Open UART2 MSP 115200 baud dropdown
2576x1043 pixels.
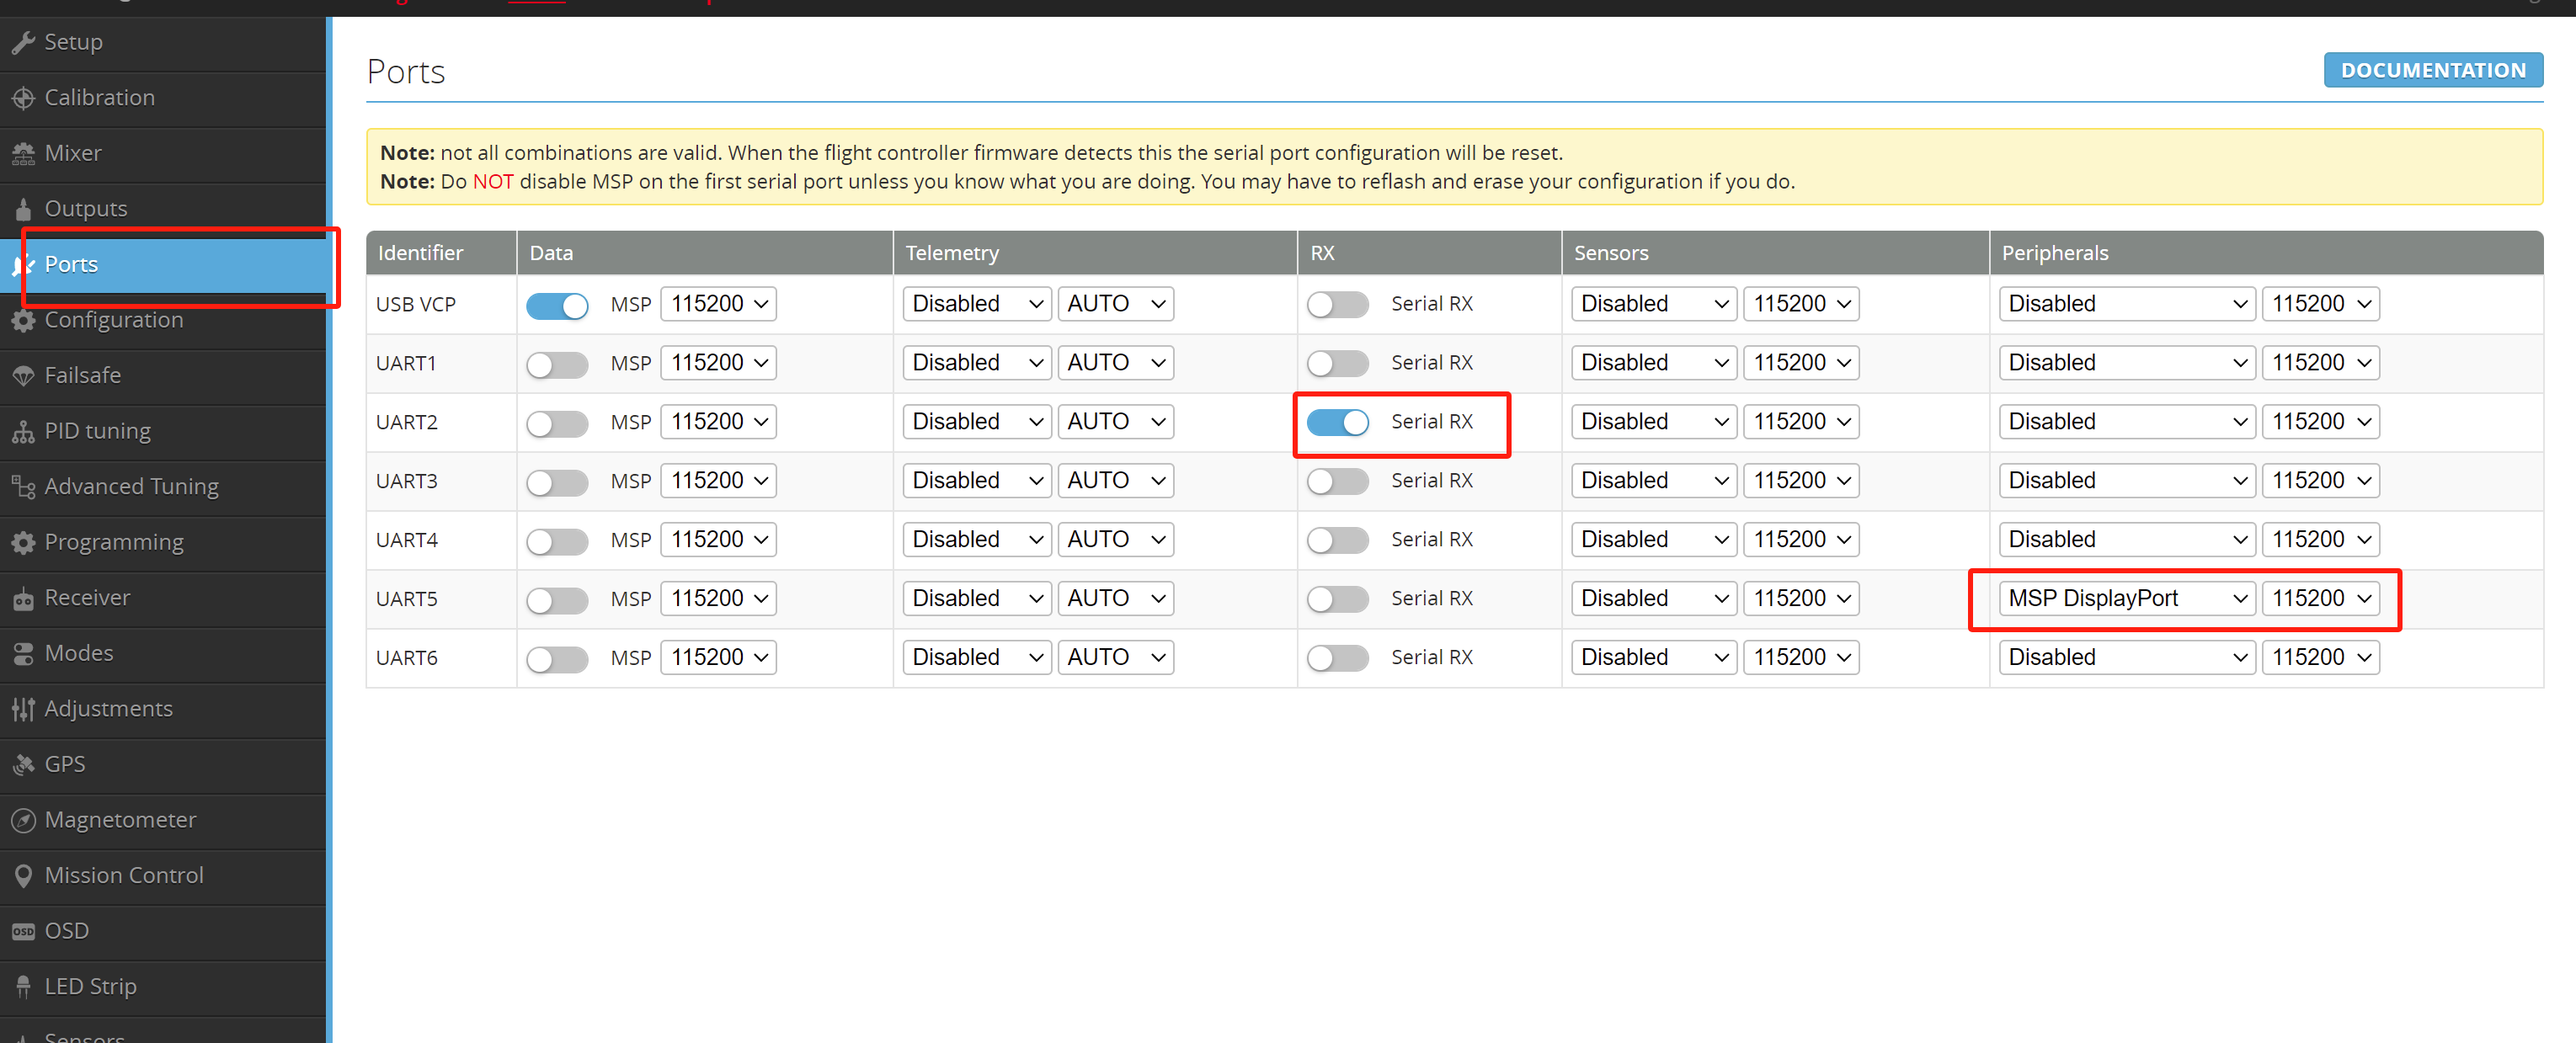pos(718,421)
